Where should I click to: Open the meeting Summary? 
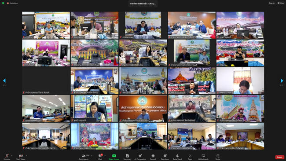[x=127, y=157]
